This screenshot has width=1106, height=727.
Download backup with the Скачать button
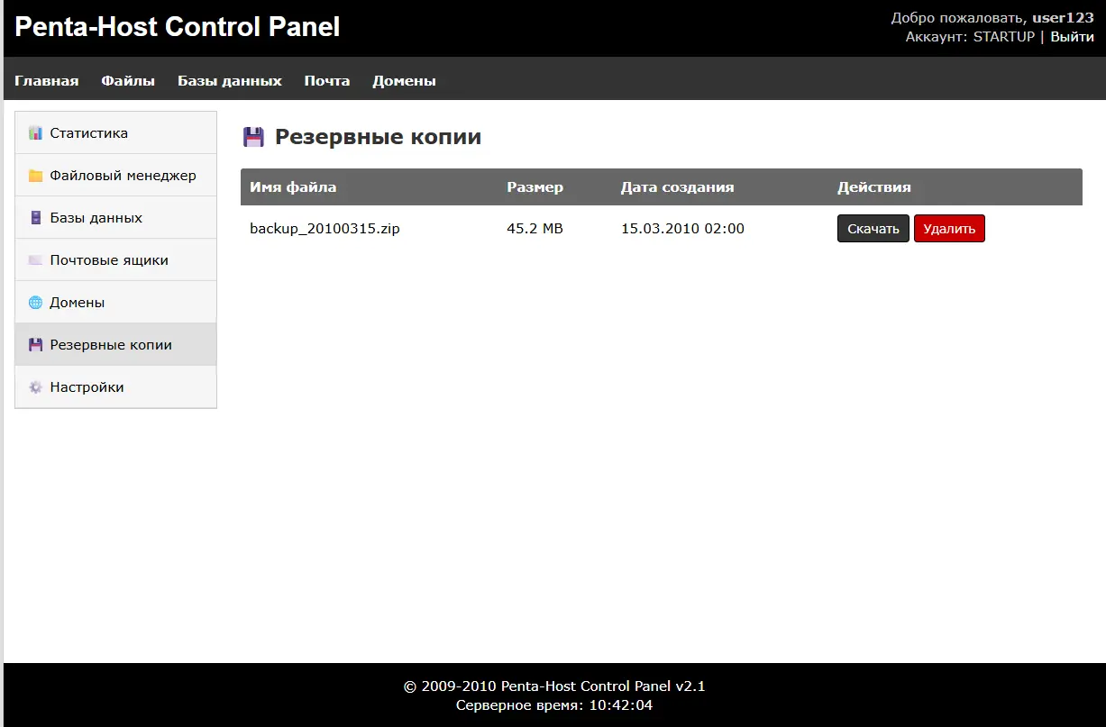(873, 229)
